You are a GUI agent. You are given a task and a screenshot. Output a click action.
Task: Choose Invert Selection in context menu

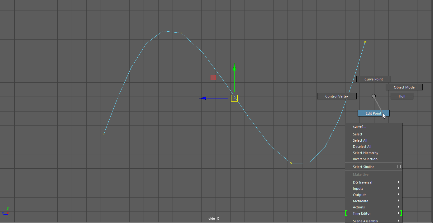(x=365, y=159)
